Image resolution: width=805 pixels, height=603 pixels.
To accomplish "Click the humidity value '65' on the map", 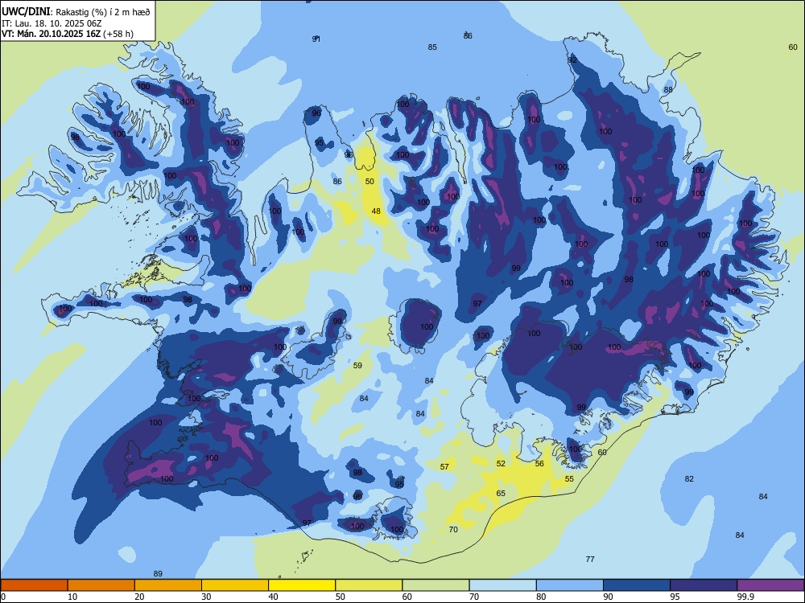I will pos(501,494).
